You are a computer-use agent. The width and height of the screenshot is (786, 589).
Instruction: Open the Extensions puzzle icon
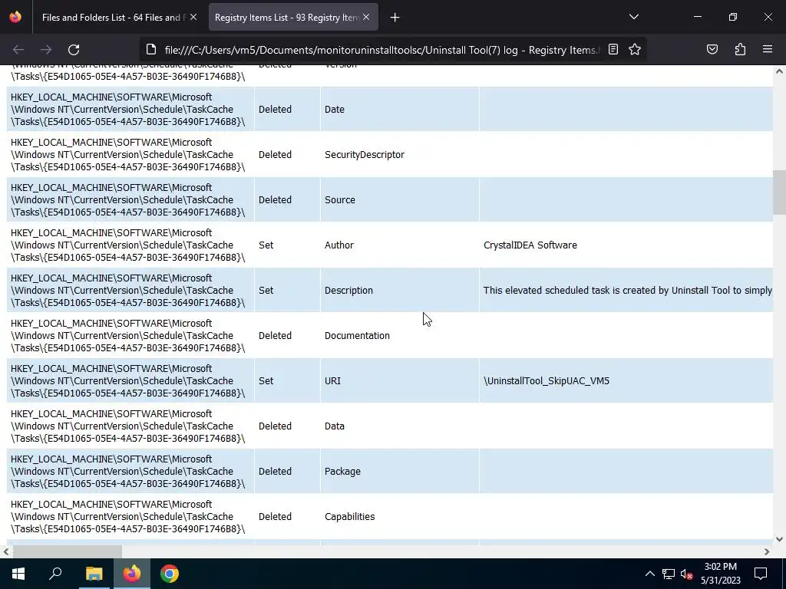click(741, 50)
